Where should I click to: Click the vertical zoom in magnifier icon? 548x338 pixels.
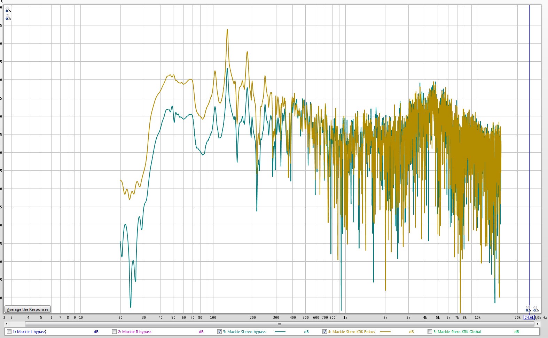[8, 10]
